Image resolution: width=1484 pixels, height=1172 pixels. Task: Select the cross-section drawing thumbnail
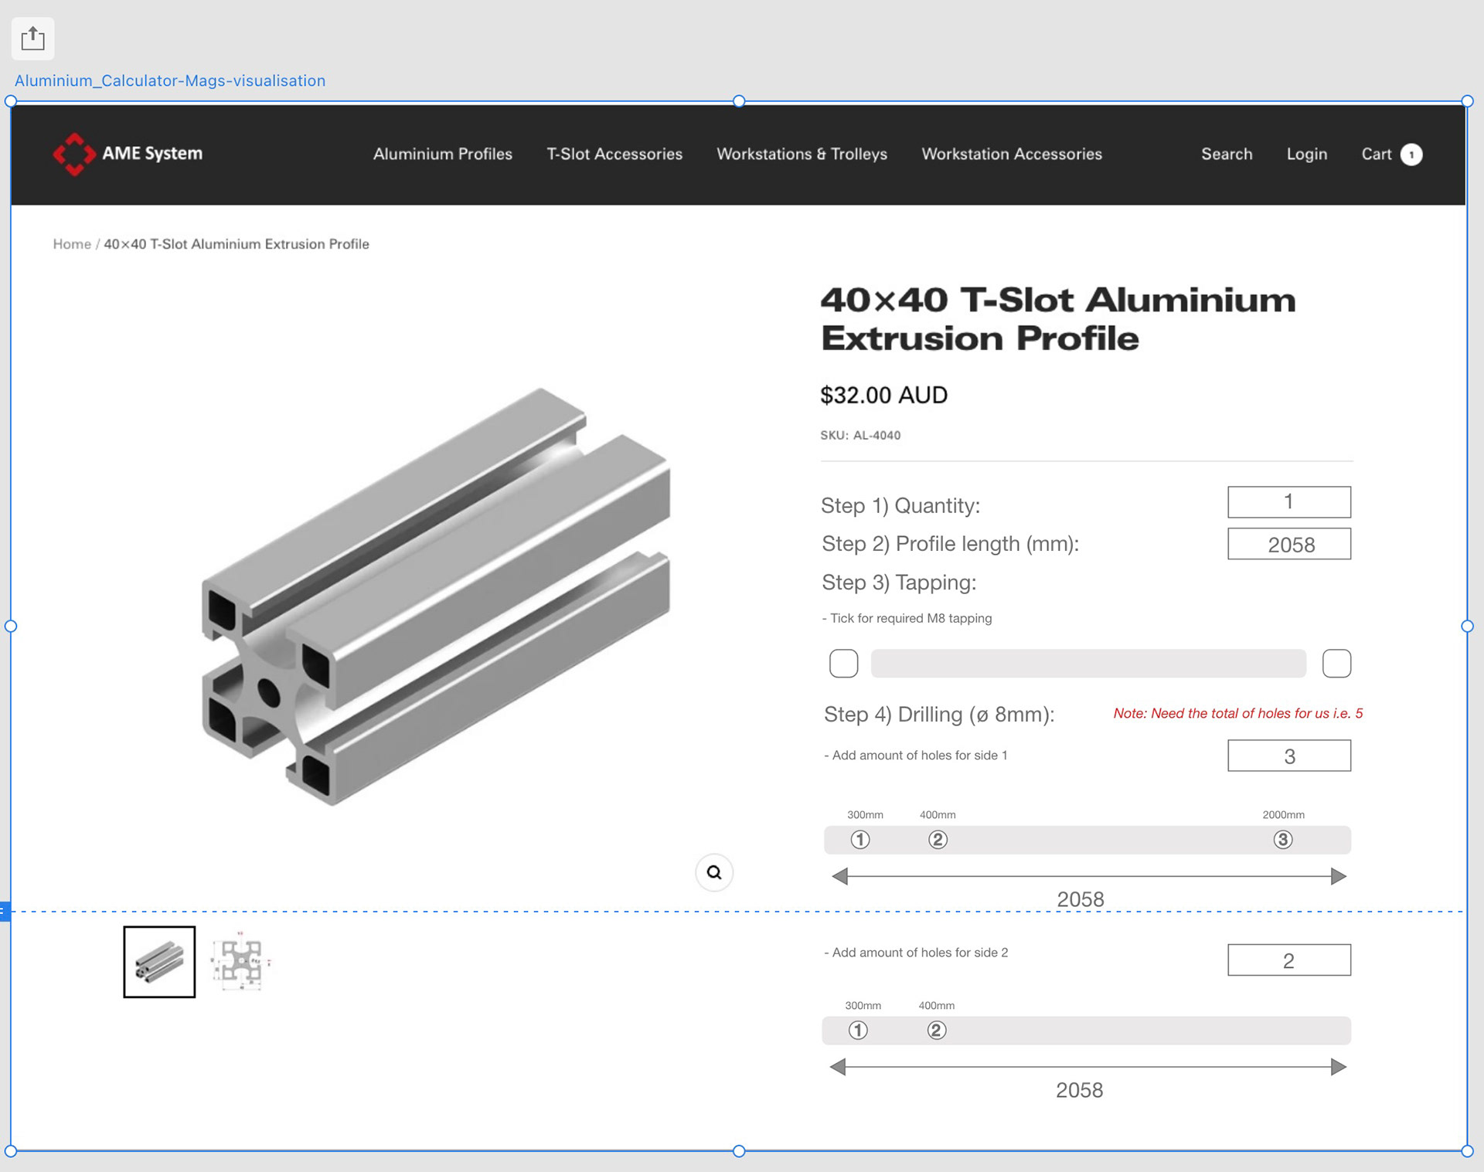click(240, 963)
